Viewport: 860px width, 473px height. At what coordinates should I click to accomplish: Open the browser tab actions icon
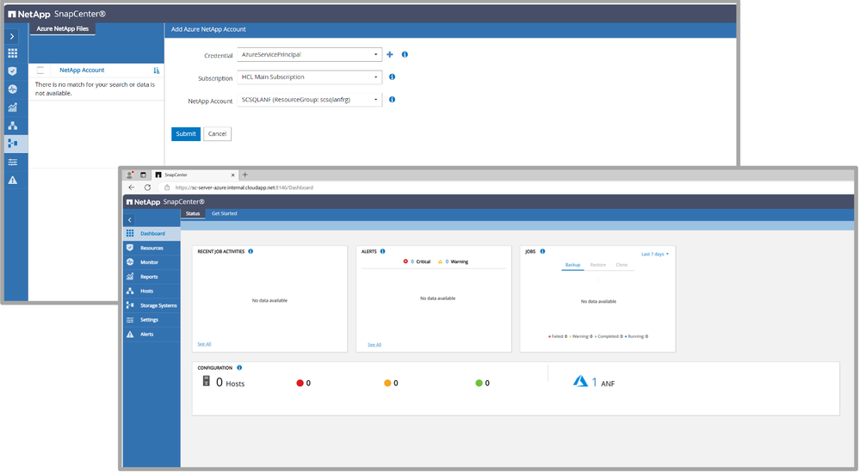[x=143, y=175]
